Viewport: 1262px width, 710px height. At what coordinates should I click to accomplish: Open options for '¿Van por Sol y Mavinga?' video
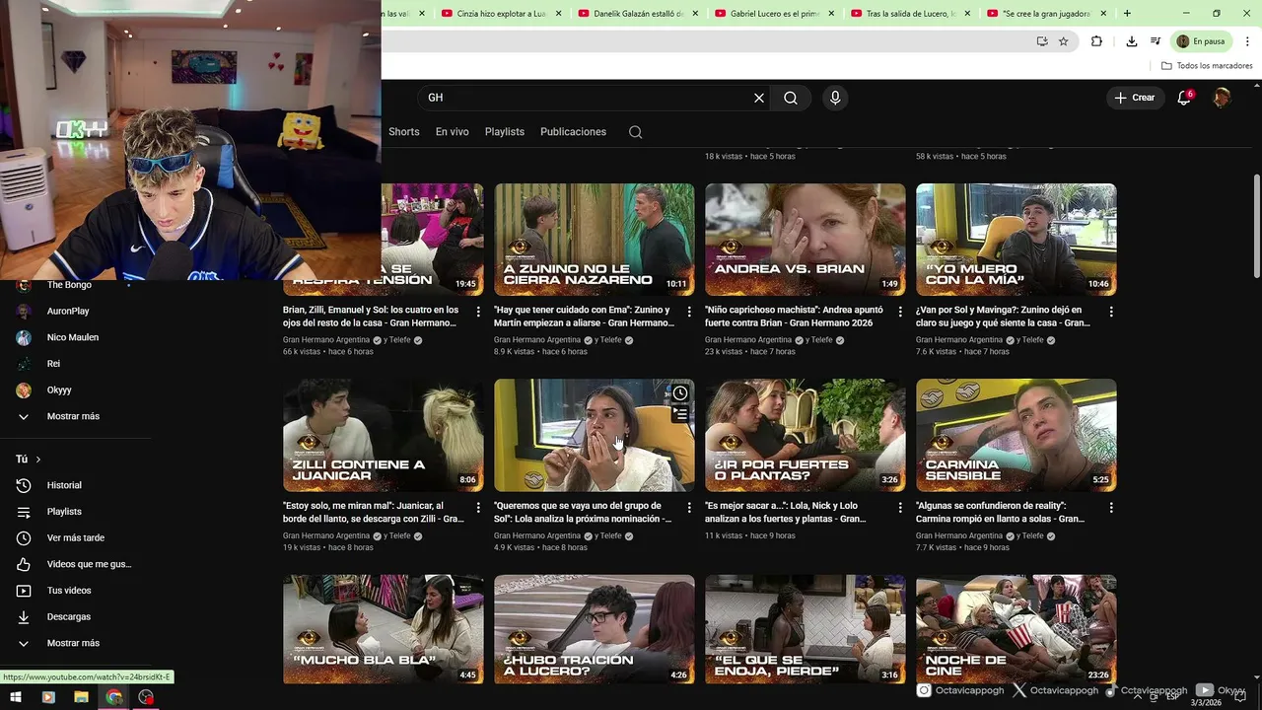(1111, 312)
